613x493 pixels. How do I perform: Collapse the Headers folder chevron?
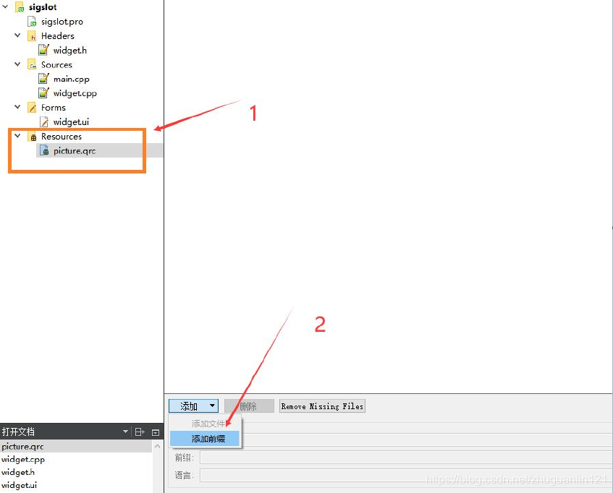(17, 35)
